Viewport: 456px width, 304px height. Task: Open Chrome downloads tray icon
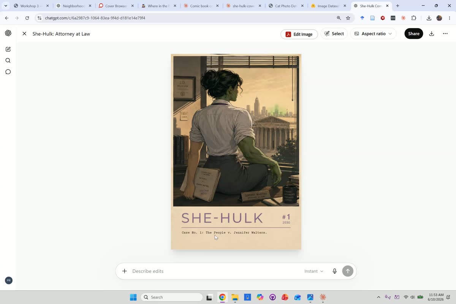click(x=429, y=18)
